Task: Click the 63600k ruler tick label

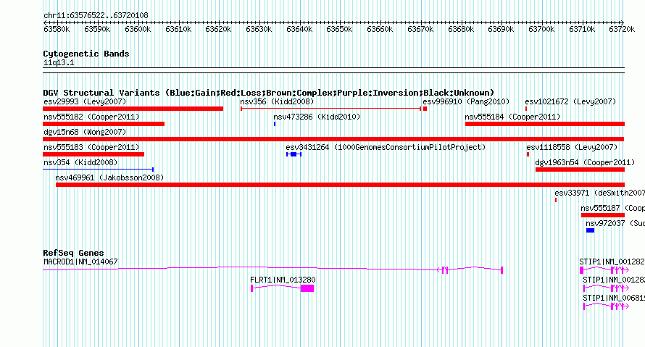Action: point(138,29)
